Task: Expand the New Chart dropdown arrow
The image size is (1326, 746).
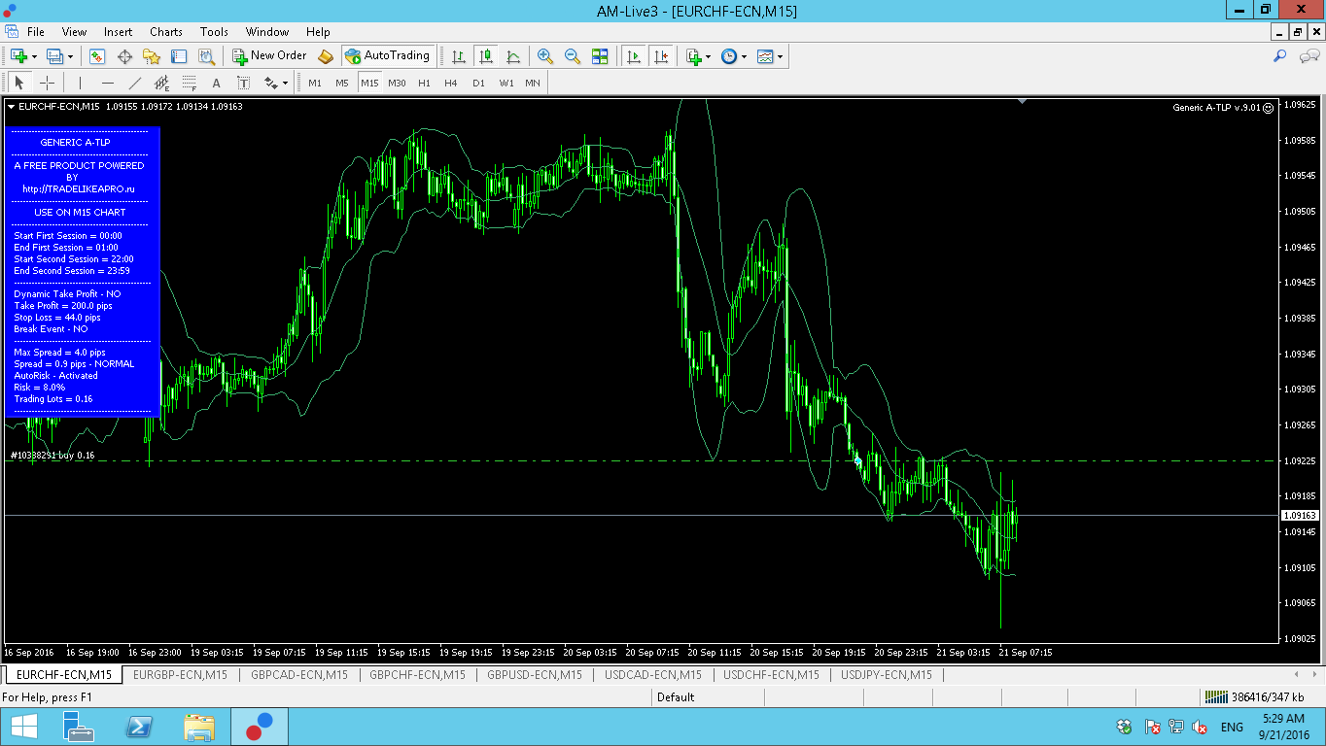Action: point(34,56)
